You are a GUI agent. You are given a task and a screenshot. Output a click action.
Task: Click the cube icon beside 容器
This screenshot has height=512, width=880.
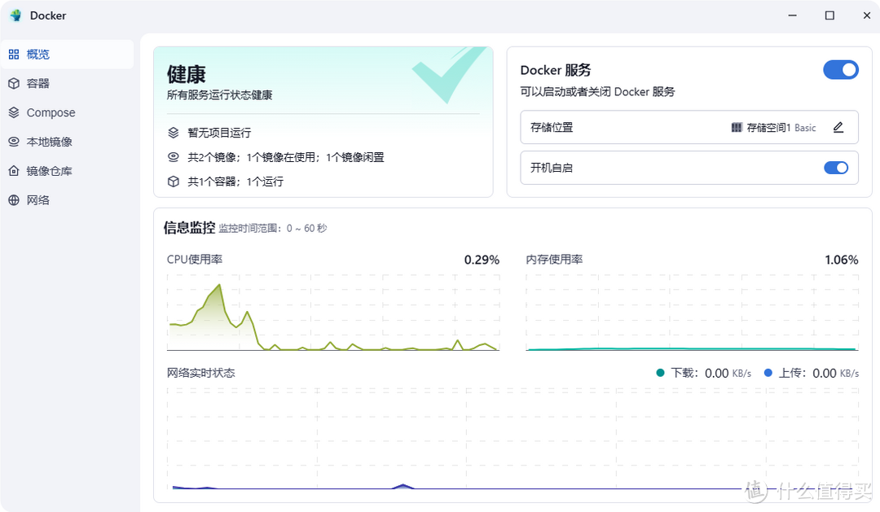click(x=14, y=84)
